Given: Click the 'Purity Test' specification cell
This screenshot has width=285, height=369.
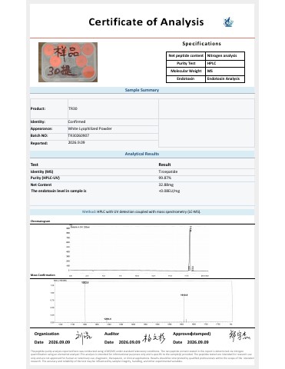Looking at the screenshot, I should point(186,63).
